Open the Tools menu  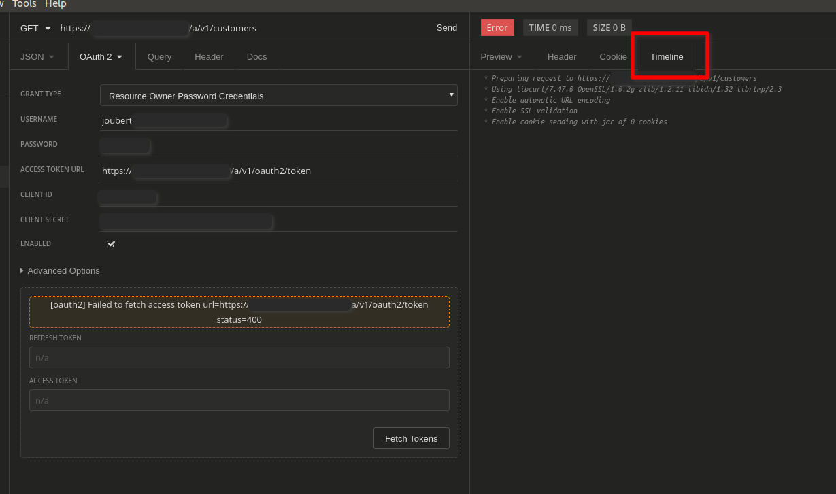[24, 4]
